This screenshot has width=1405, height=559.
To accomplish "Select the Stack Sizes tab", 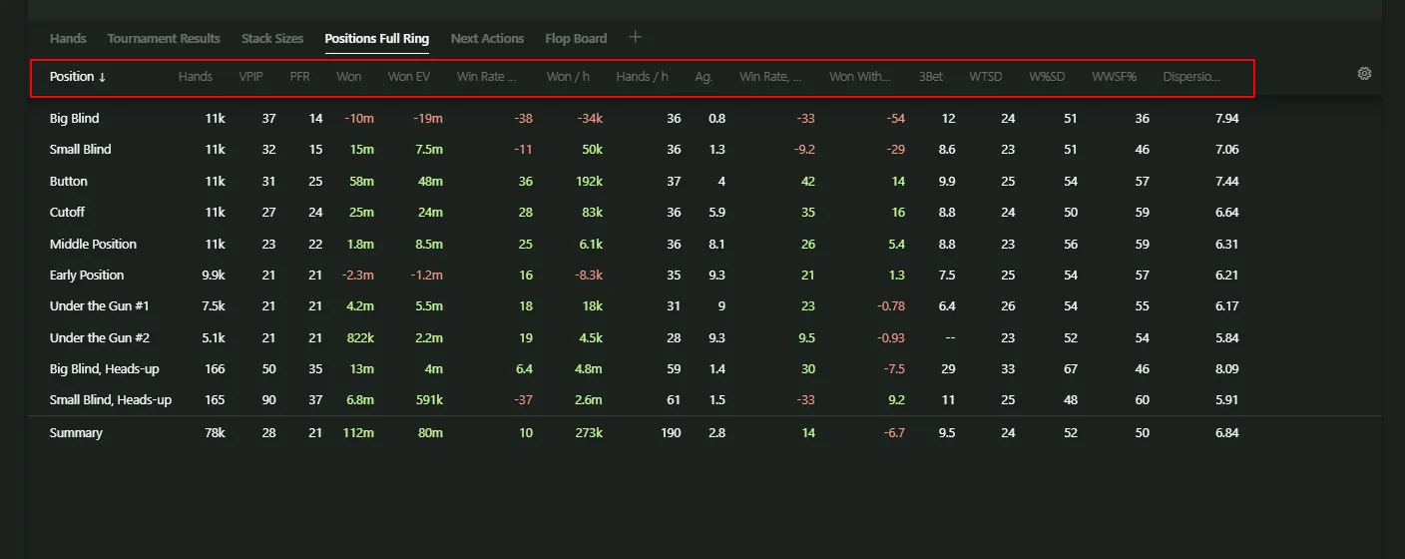I will (272, 39).
